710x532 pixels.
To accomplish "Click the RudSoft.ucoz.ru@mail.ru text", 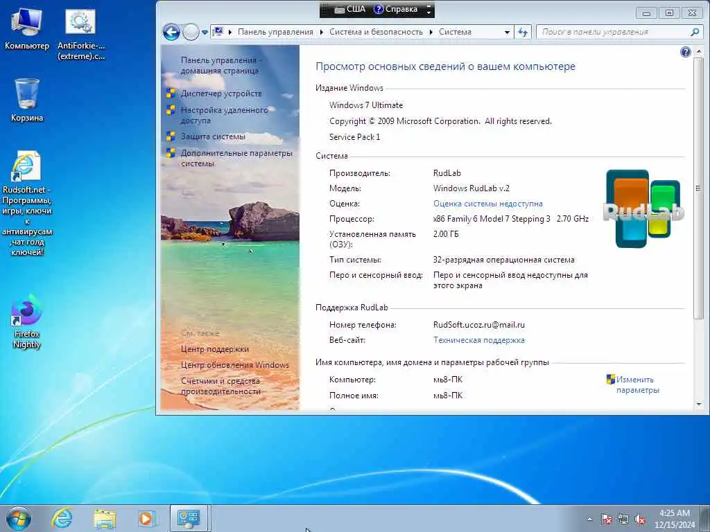I will click(478, 325).
